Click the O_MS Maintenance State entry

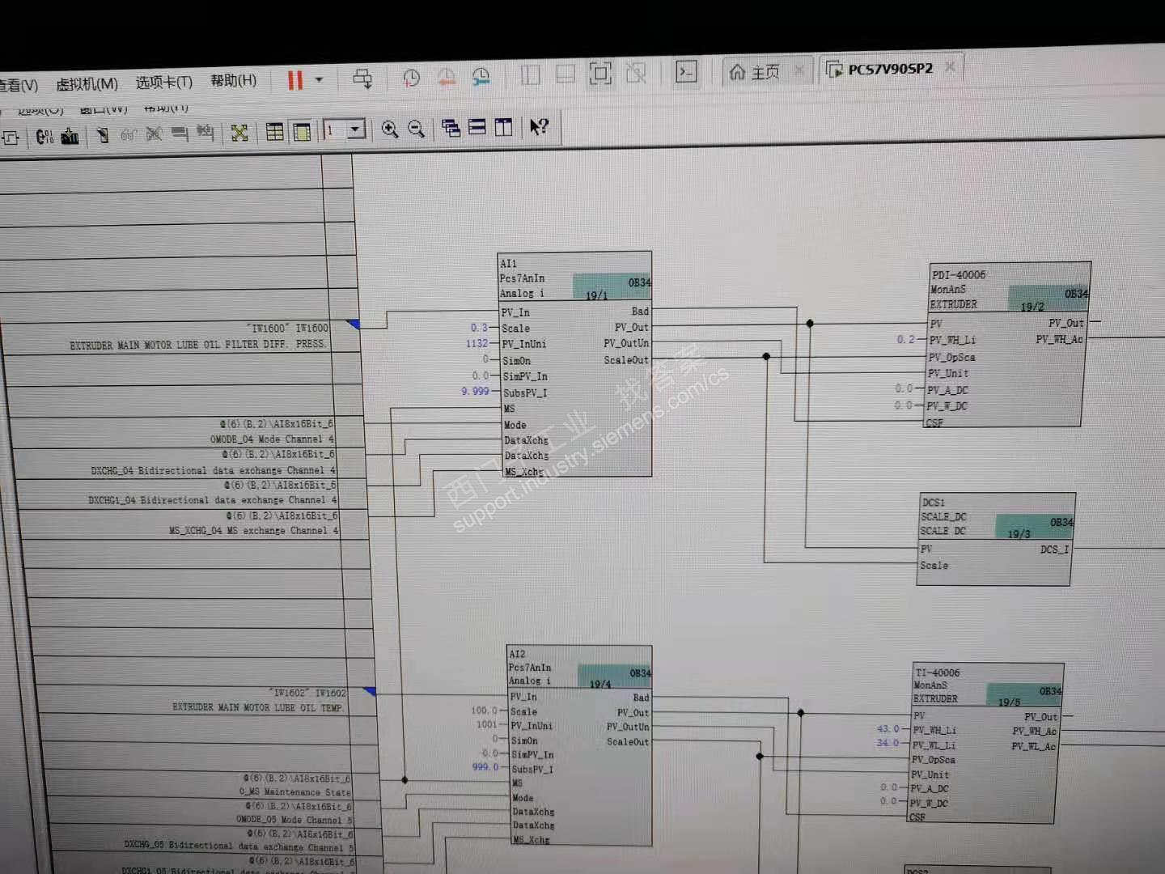click(294, 792)
